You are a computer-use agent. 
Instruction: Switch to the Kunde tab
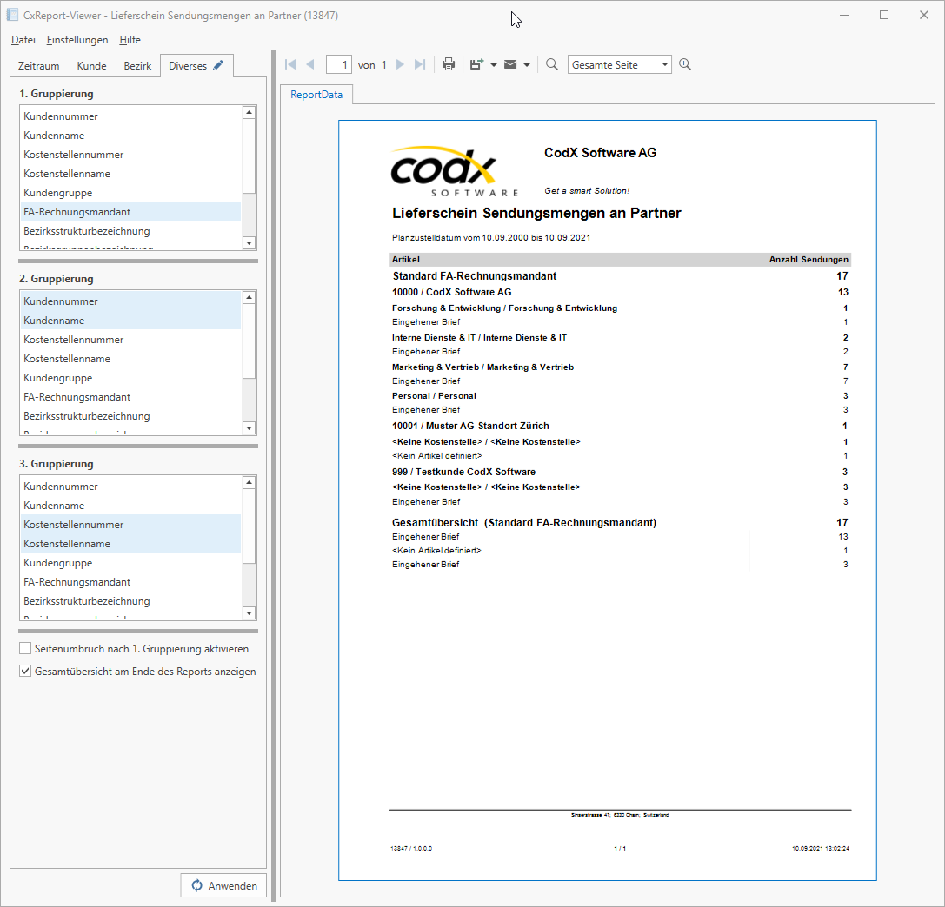point(91,66)
